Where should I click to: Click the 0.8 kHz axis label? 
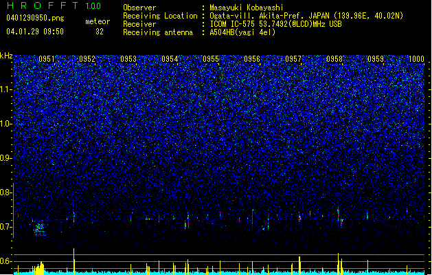tap(6, 192)
